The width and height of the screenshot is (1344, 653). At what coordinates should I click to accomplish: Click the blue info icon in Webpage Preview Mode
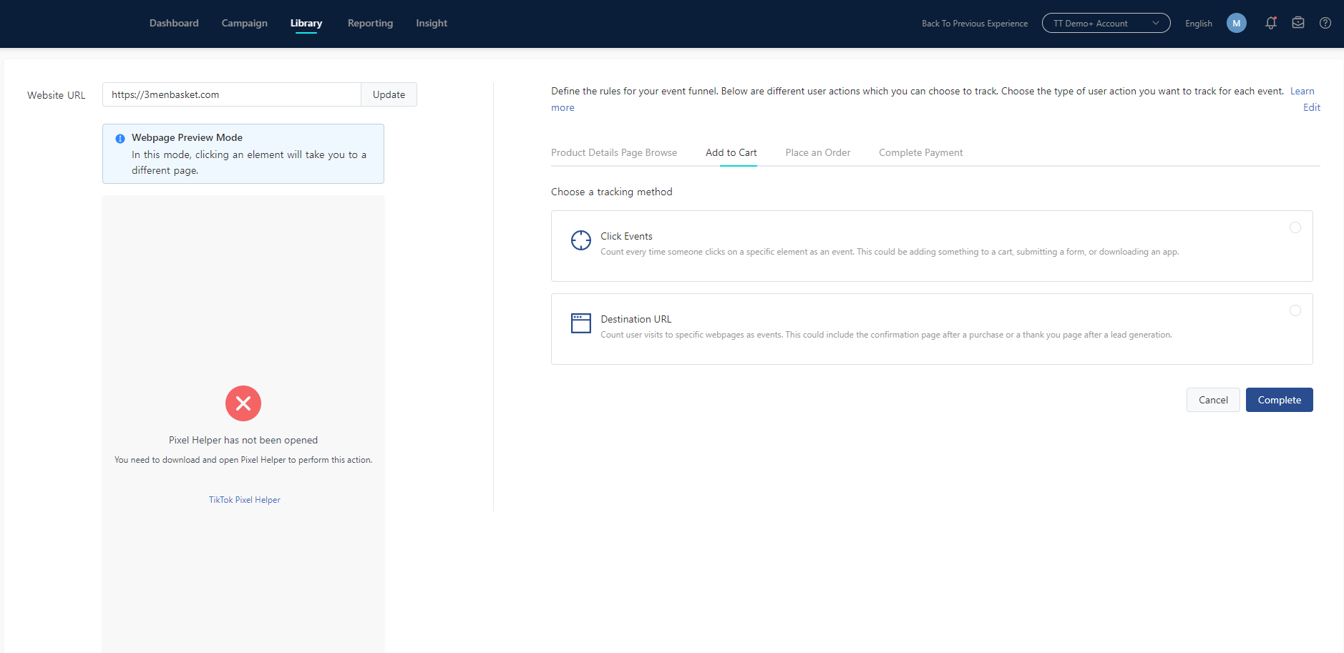[x=120, y=139]
